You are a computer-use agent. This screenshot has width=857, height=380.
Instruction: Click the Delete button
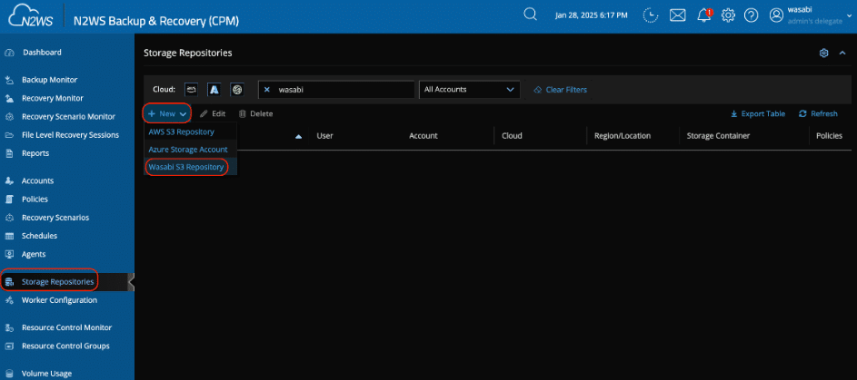pos(255,114)
